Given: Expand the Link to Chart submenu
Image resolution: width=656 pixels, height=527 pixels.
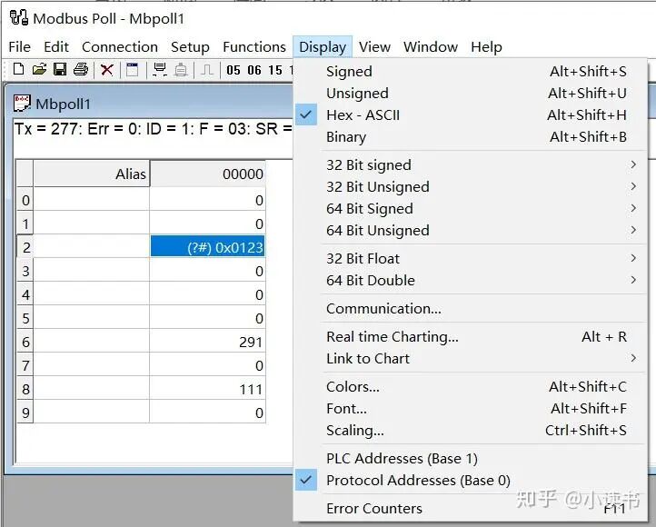Looking at the screenshot, I should [x=471, y=358].
